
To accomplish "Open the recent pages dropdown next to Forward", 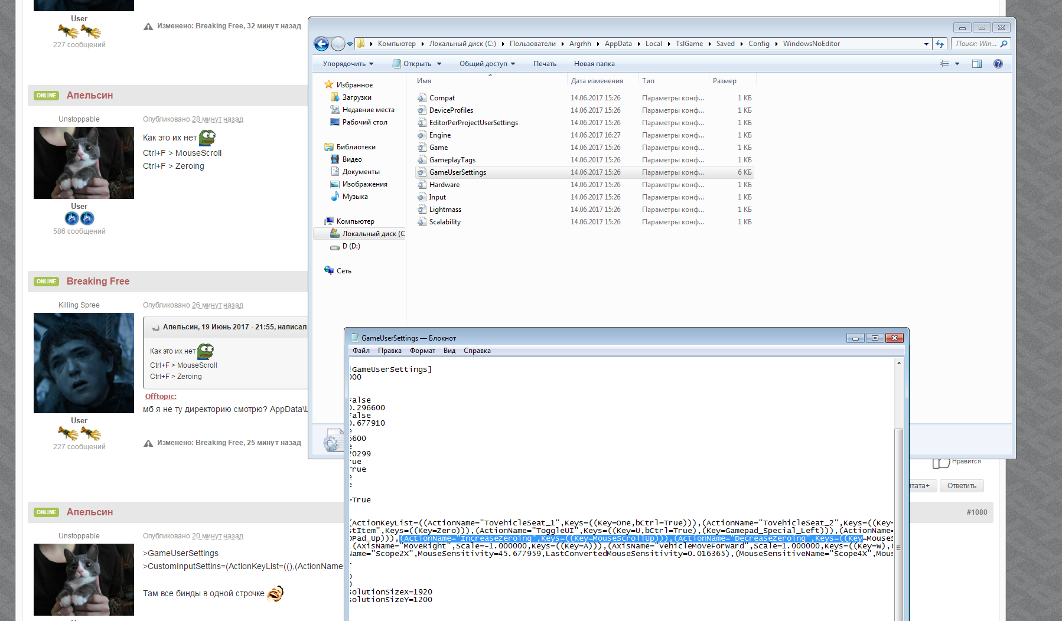I will coord(350,44).
